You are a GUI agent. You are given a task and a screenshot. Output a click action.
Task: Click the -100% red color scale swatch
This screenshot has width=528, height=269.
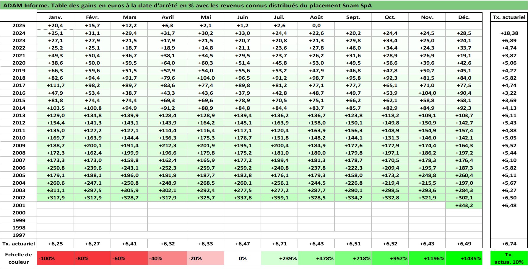[x=55, y=258]
